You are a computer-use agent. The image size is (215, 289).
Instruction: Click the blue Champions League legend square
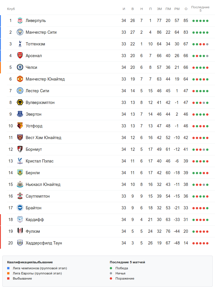coord(8,268)
